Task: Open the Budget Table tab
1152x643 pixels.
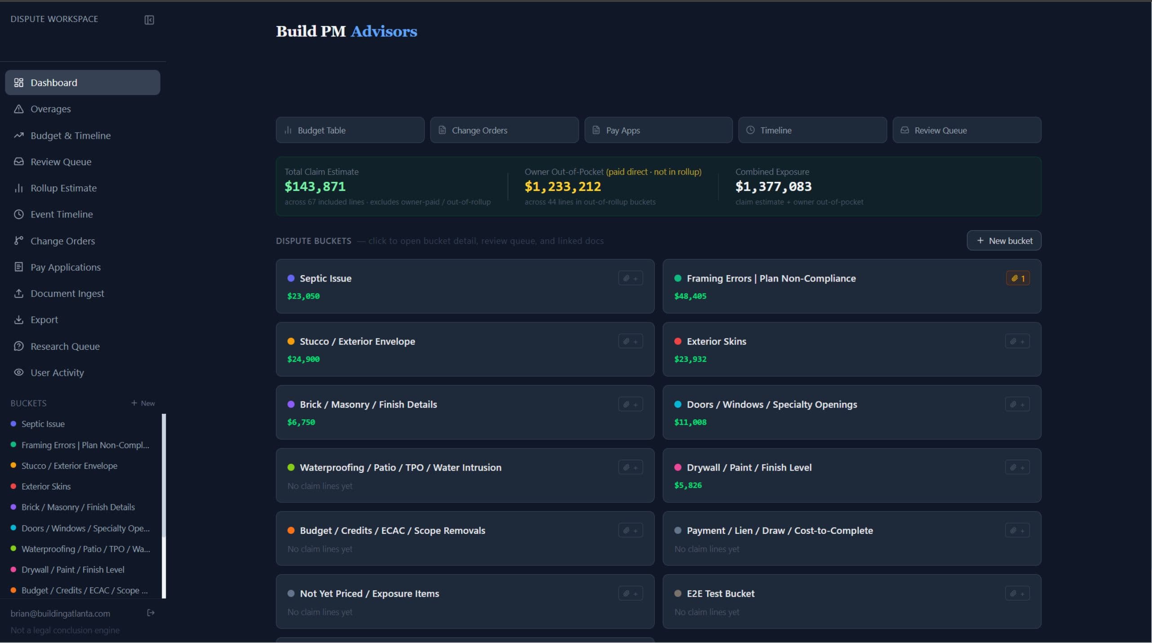Action: click(350, 130)
